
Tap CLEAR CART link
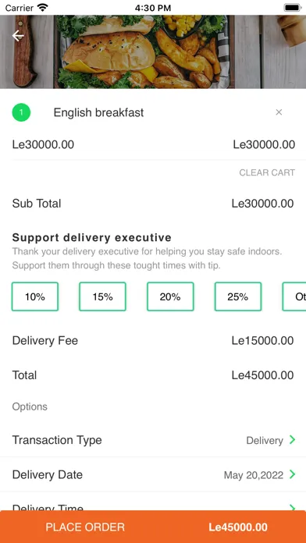point(267,172)
